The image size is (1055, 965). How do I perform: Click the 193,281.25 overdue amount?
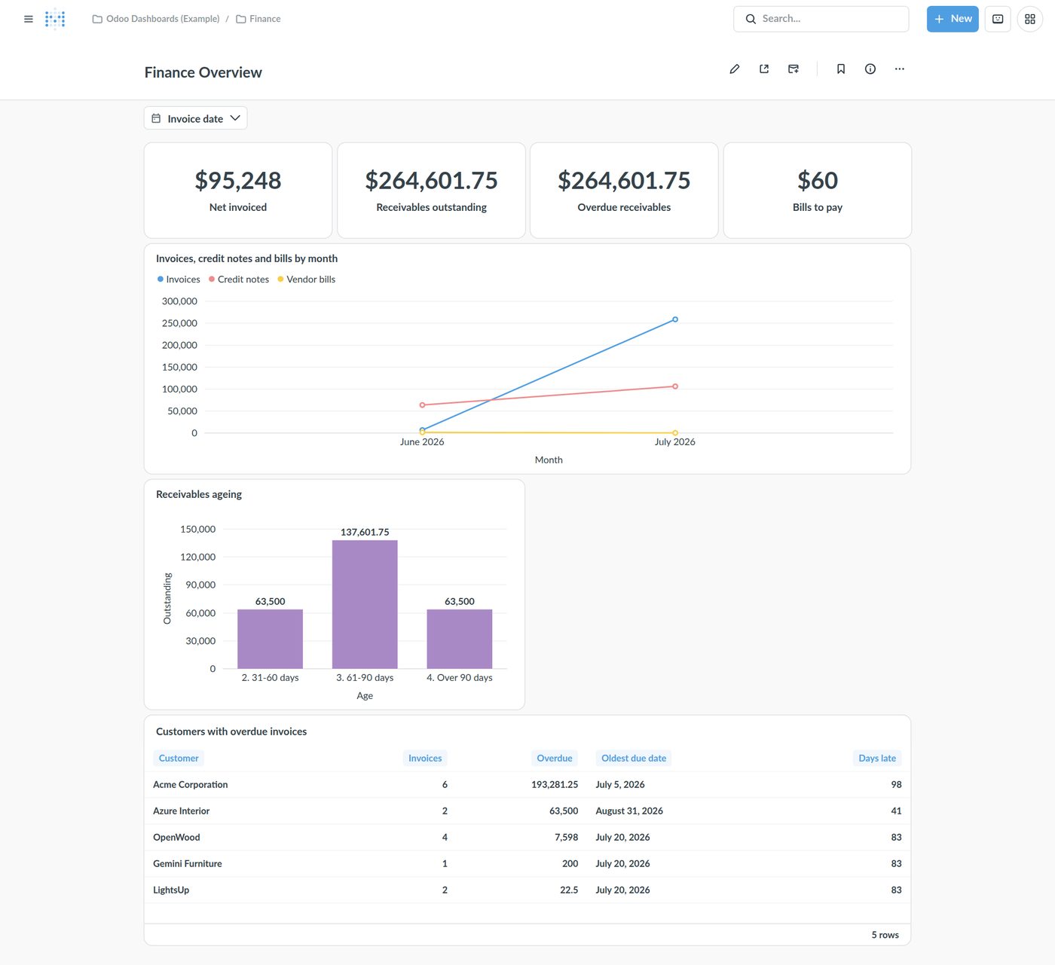[555, 785]
